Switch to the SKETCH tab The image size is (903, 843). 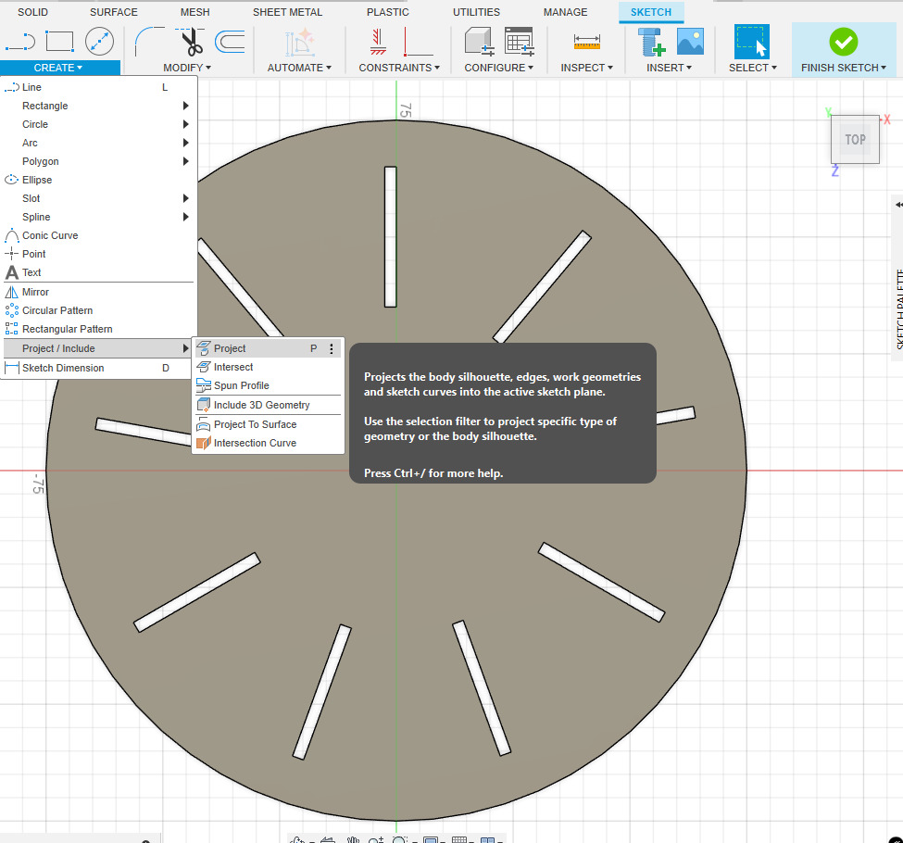coord(651,12)
